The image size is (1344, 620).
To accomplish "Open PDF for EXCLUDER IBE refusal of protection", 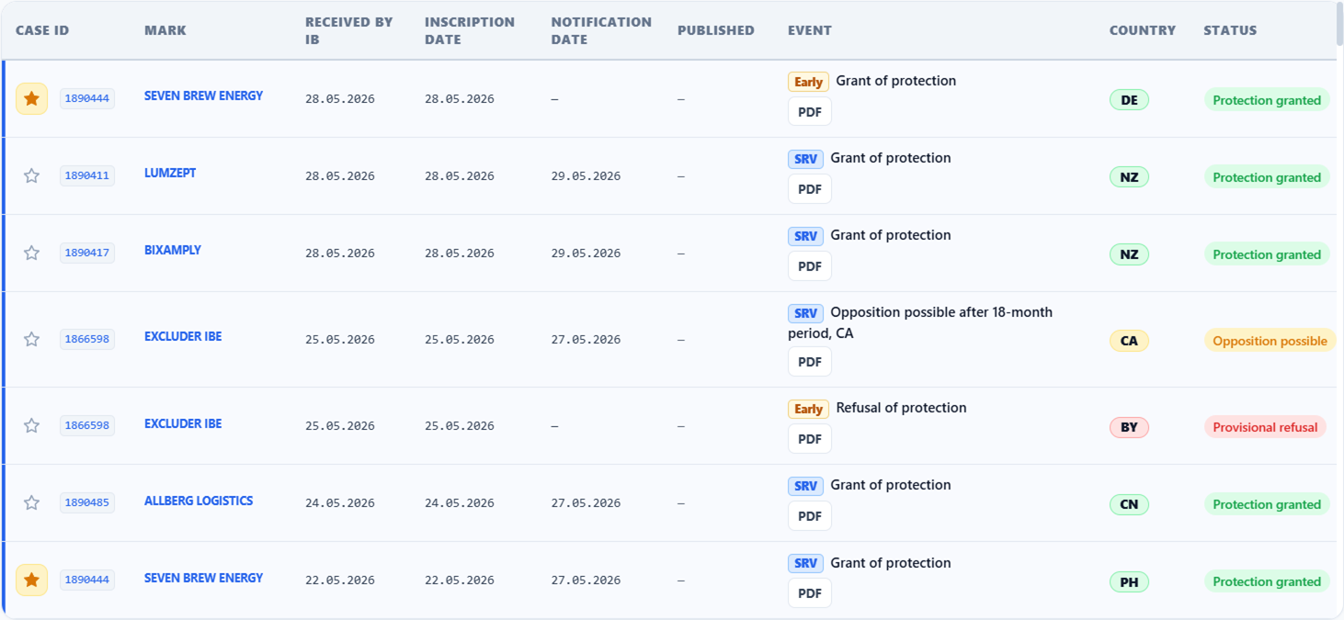I will tap(810, 439).
